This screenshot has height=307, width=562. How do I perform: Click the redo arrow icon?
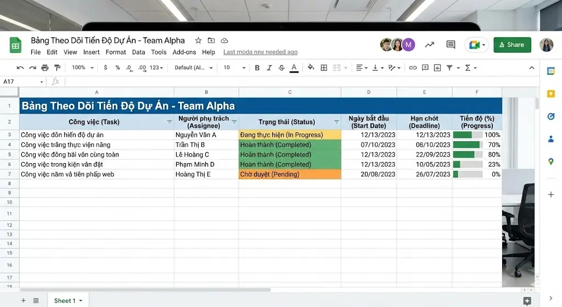pyautogui.click(x=32, y=68)
